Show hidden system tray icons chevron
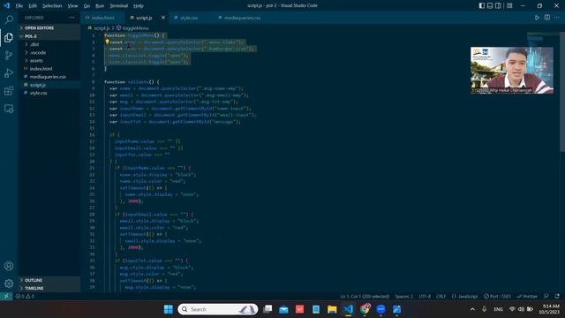Screen dimensions: 565x318 pos(472,309)
